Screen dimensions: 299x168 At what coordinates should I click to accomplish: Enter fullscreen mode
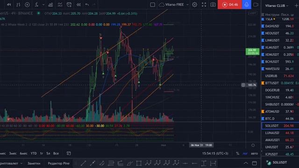[204, 5]
